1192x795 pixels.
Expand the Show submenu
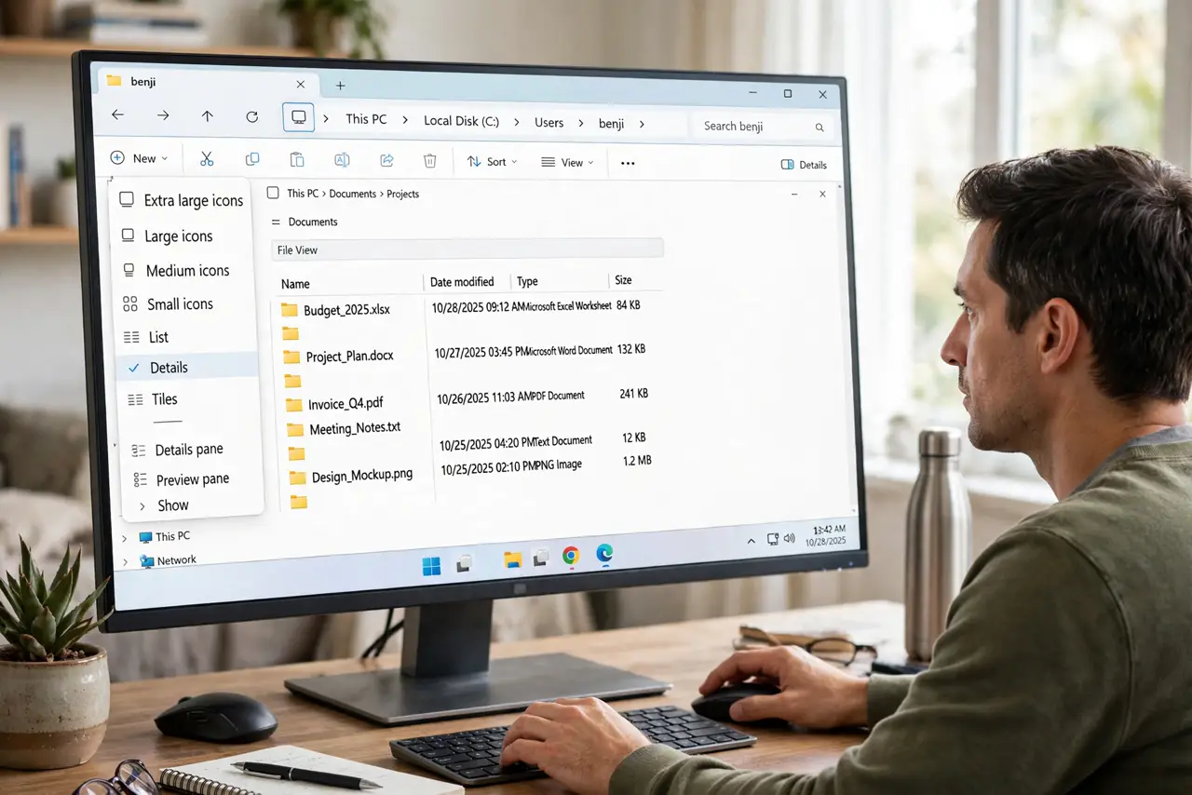click(x=164, y=505)
